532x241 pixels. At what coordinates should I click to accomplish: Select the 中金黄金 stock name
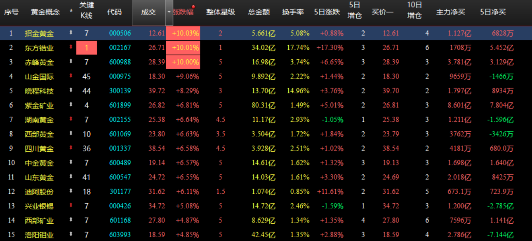[x=39, y=163]
